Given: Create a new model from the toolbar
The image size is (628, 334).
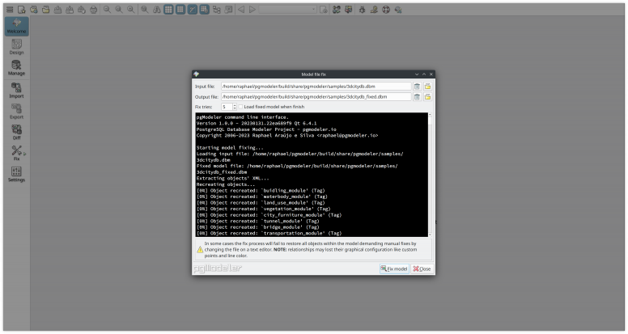Looking at the screenshot, I should (x=22, y=10).
